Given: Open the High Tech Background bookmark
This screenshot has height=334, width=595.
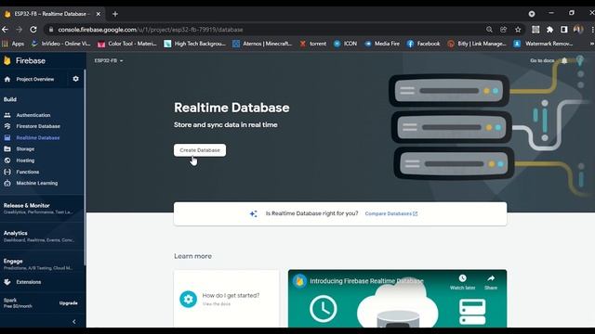Looking at the screenshot, I should tap(194, 44).
